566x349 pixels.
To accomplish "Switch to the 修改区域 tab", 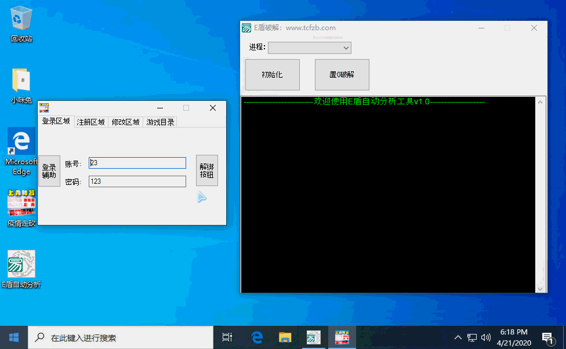I will (125, 122).
